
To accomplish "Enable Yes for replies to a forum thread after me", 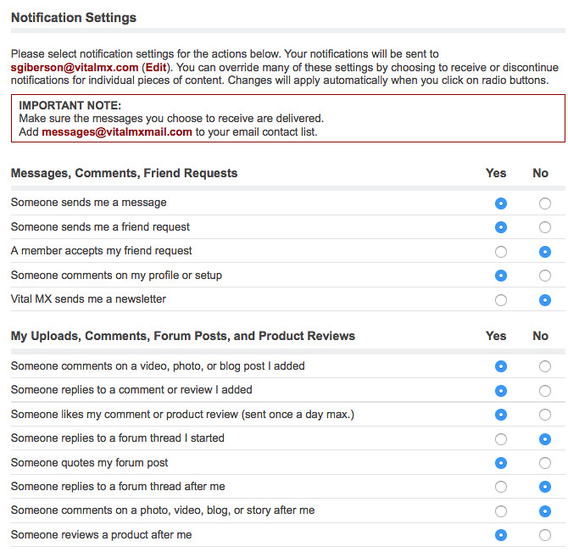I will point(501,487).
